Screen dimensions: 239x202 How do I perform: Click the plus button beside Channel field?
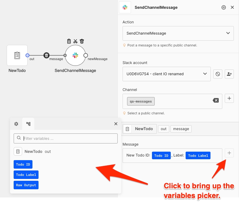229,98
